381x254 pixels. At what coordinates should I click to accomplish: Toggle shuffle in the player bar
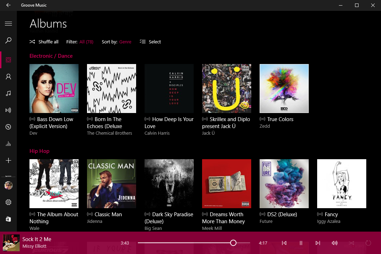click(352, 243)
